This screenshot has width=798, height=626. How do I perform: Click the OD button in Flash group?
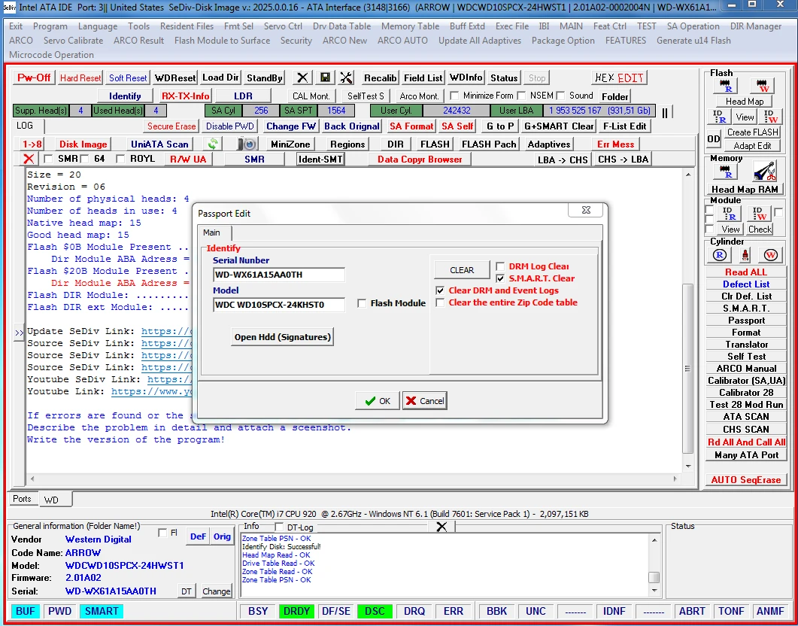point(714,139)
